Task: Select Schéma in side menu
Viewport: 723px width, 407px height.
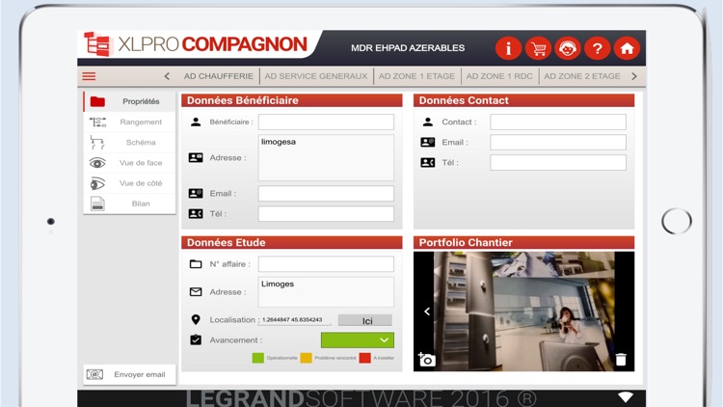Action: (129, 142)
